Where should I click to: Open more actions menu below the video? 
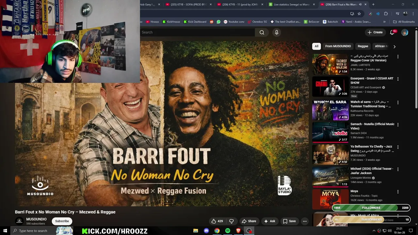point(305,221)
